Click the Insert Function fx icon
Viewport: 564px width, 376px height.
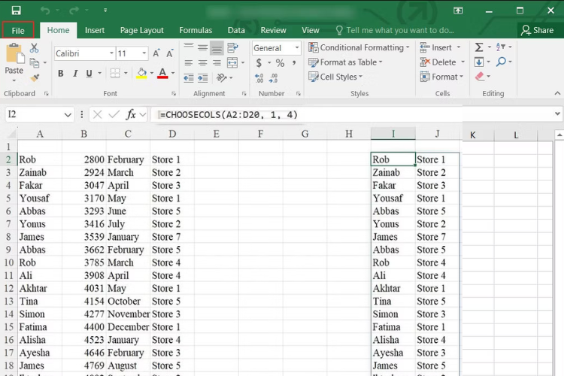click(x=131, y=114)
